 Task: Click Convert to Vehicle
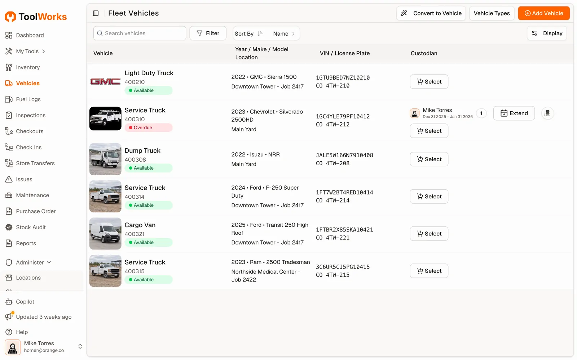(431, 13)
